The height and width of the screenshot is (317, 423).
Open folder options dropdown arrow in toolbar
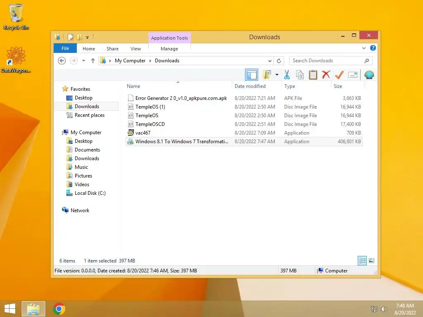coord(277,75)
